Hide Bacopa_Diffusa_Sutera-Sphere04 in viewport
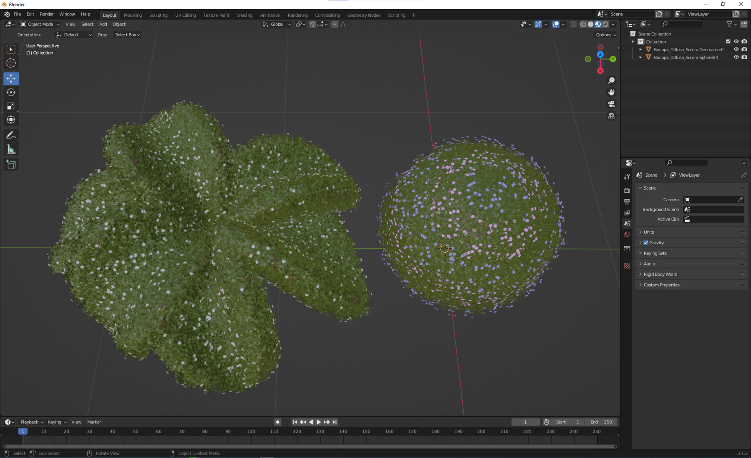751x458 pixels. 736,57
